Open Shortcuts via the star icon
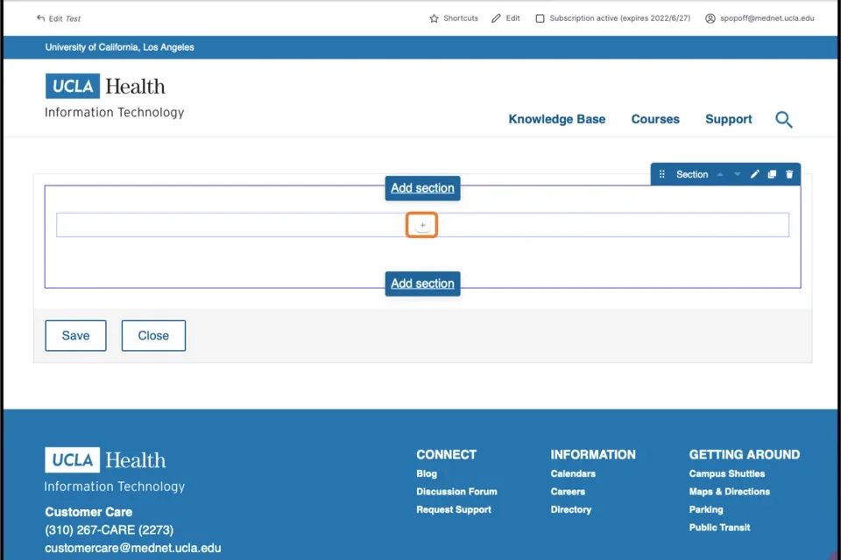 (x=433, y=17)
